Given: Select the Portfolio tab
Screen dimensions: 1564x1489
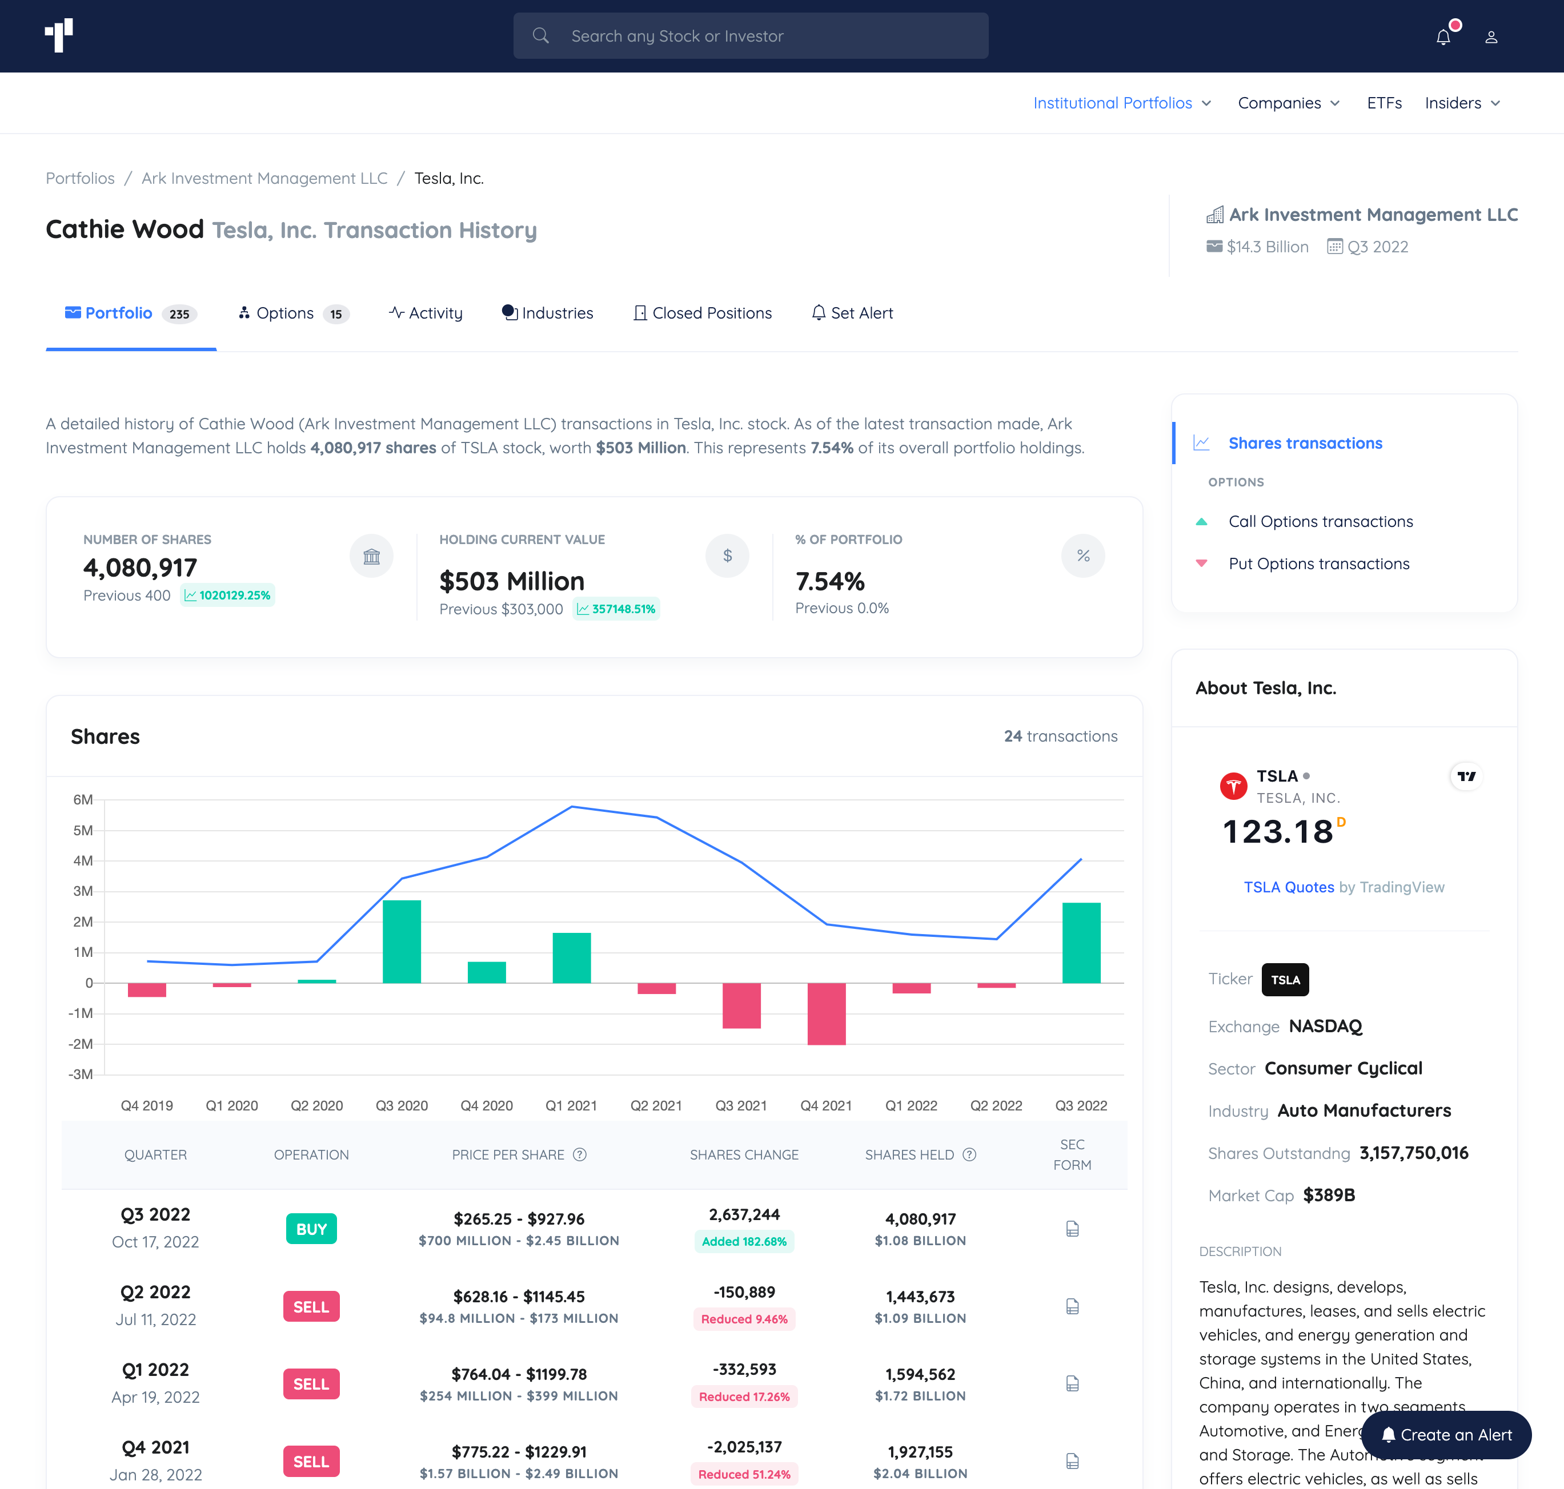Looking at the screenshot, I should click(131, 313).
